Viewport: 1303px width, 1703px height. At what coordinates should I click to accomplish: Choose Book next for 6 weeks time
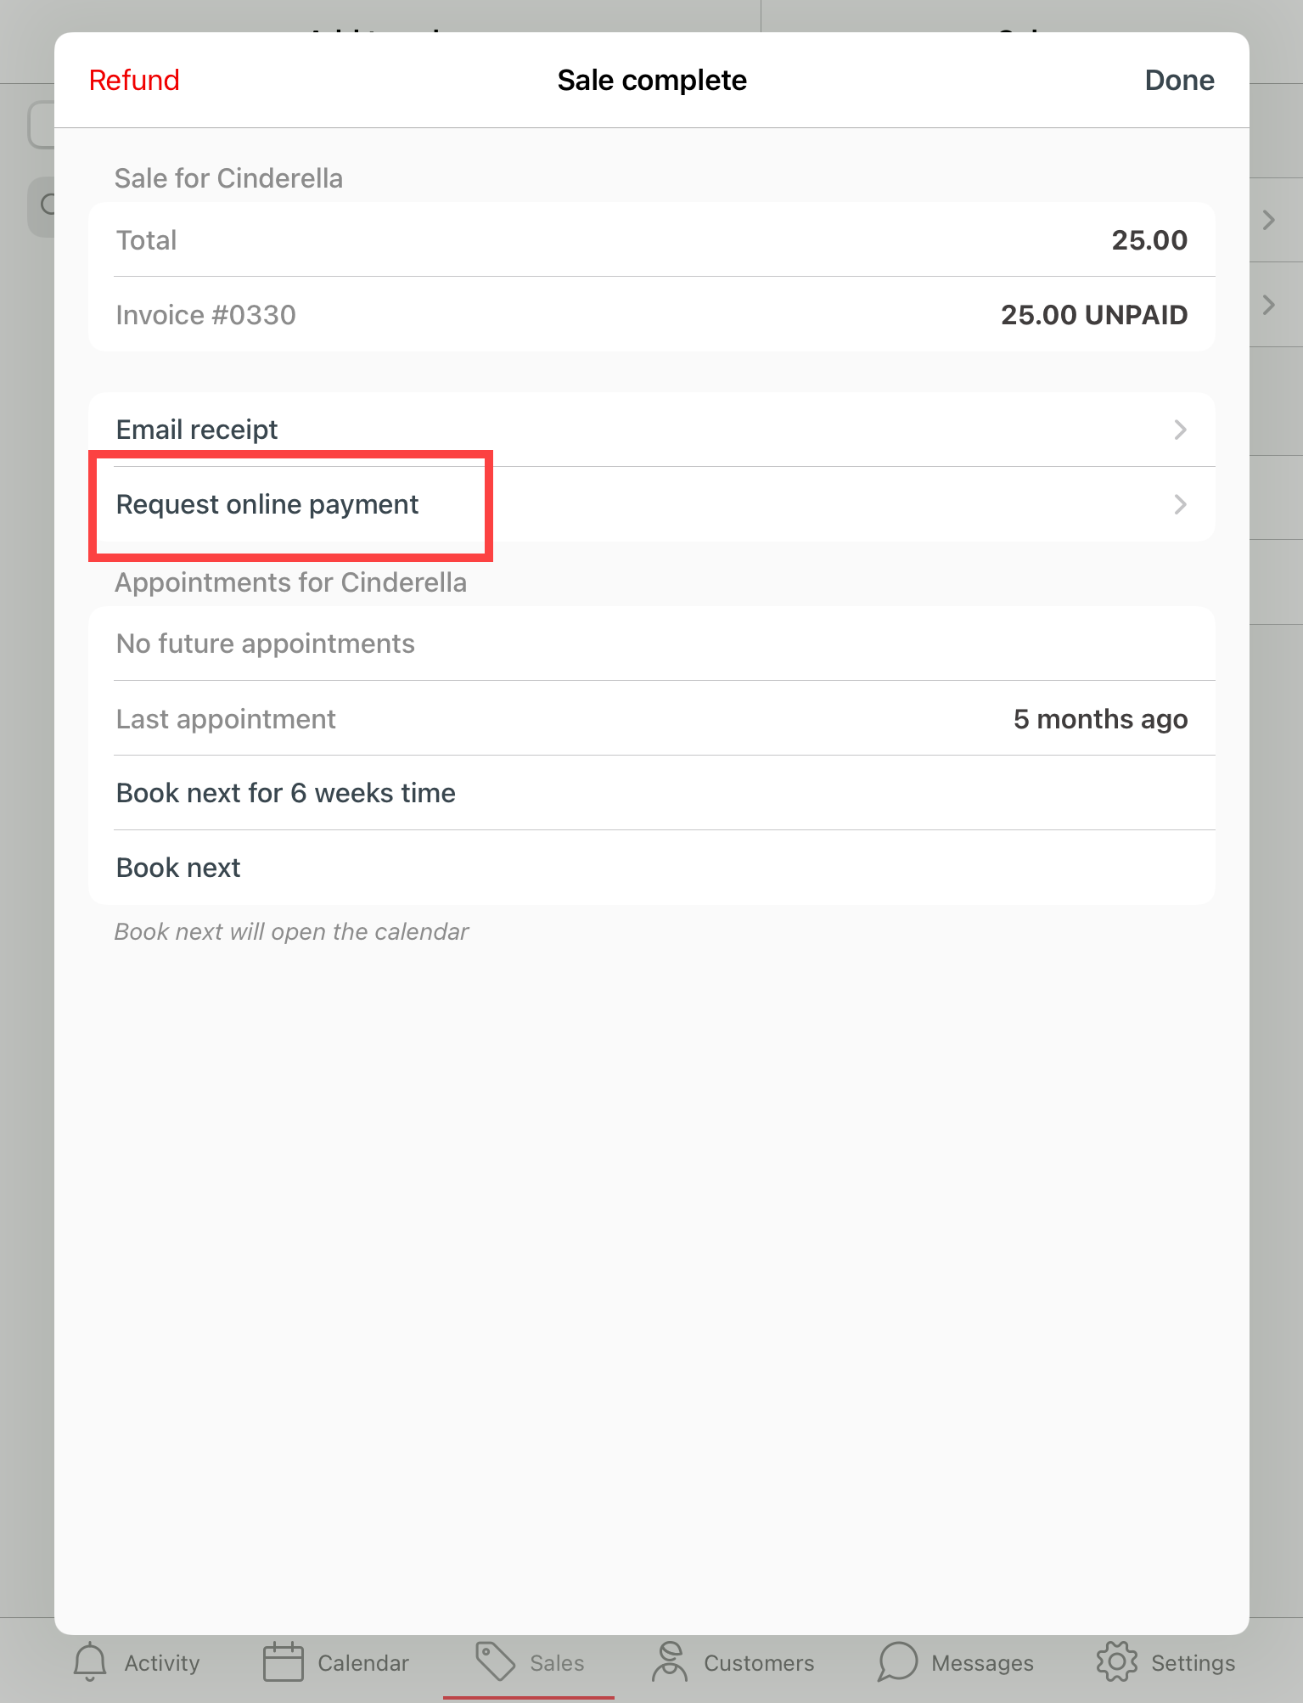[x=286, y=793]
